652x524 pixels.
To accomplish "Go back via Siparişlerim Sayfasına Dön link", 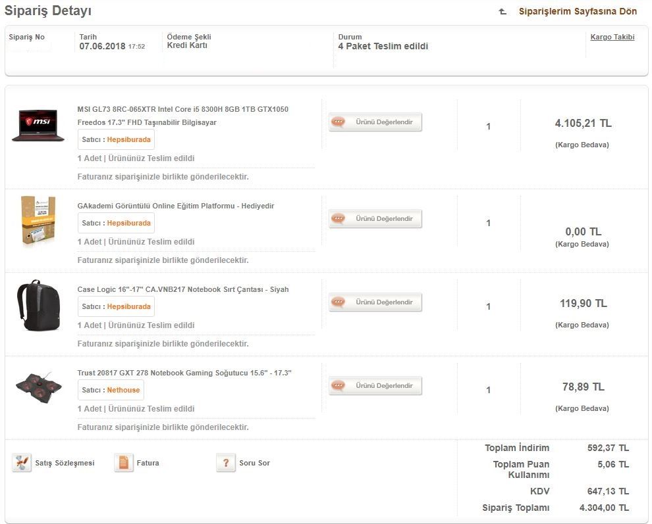I will (x=578, y=12).
